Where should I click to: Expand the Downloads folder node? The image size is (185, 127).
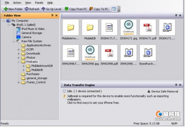[x=18, y=54]
